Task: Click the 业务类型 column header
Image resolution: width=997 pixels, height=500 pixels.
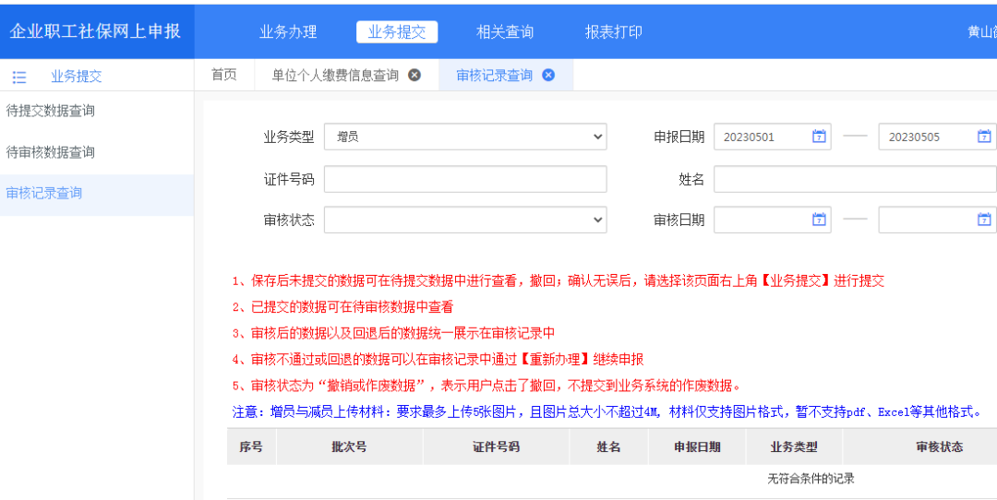Action: [x=794, y=446]
